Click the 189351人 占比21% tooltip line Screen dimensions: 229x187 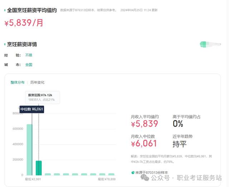point(42,99)
